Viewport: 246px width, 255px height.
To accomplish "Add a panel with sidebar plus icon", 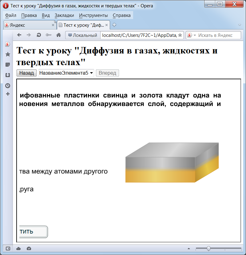I will tap(8, 94).
